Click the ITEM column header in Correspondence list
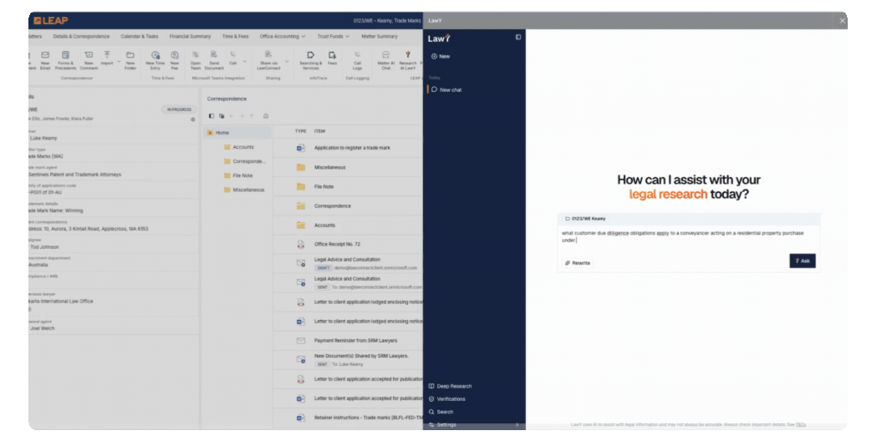 tap(319, 131)
